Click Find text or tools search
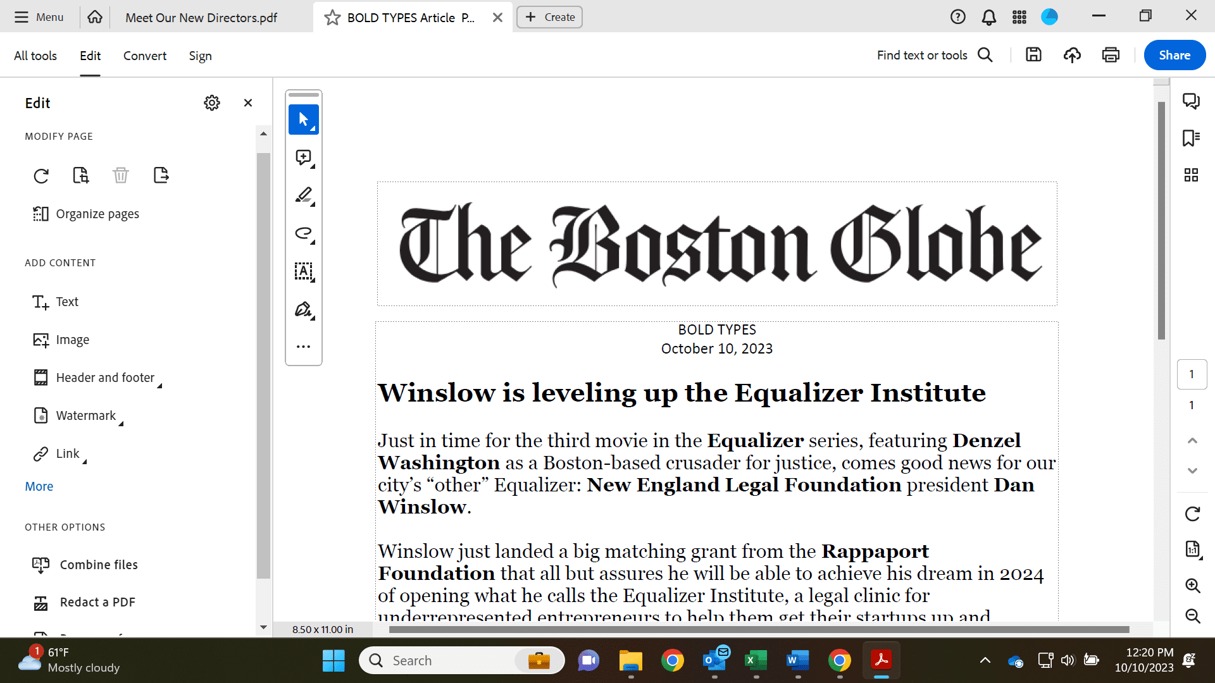The image size is (1215, 683). click(935, 55)
